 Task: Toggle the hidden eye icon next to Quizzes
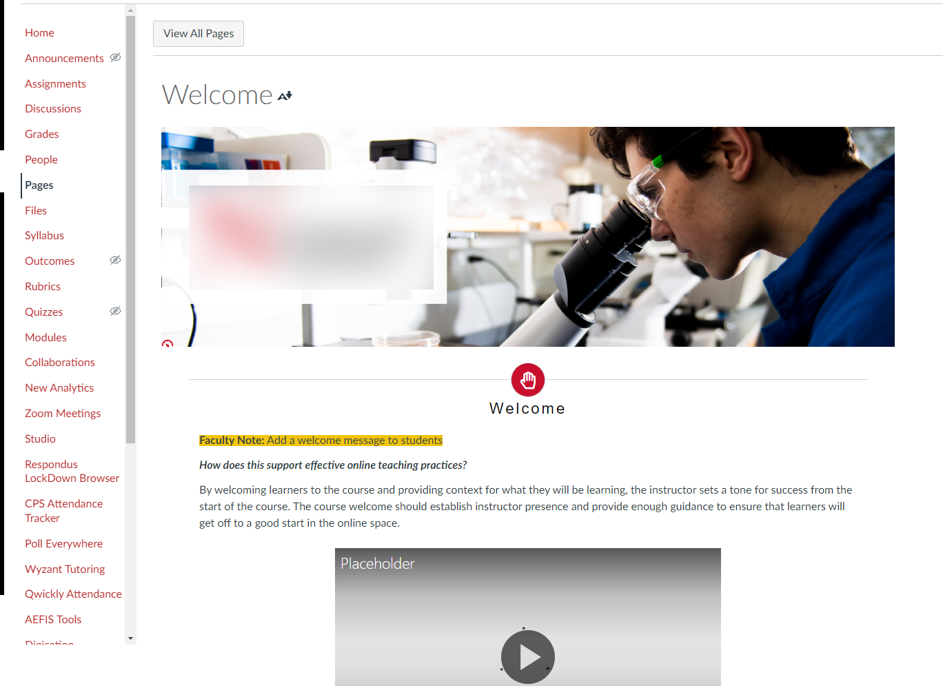115,312
